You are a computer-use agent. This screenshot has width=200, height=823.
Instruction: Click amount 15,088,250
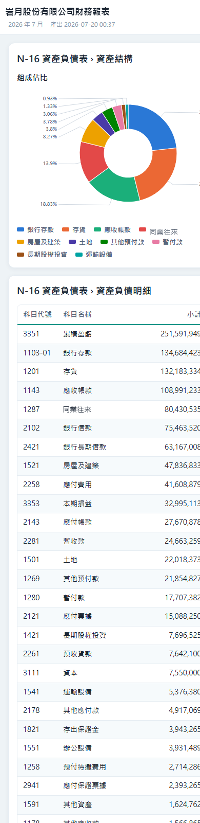point(182,617)
